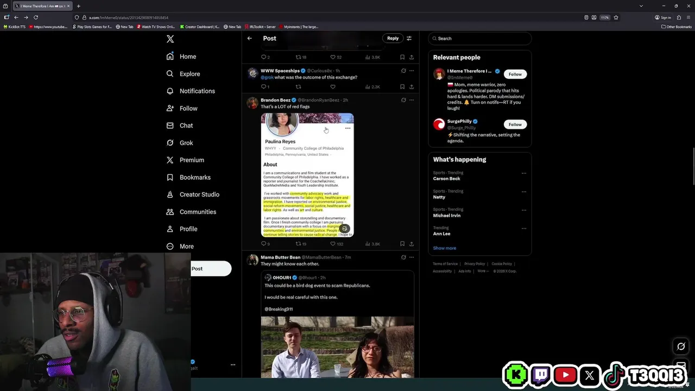
Task: Ask Grok about Brandon Beez post
Action: tap(403, 100)
